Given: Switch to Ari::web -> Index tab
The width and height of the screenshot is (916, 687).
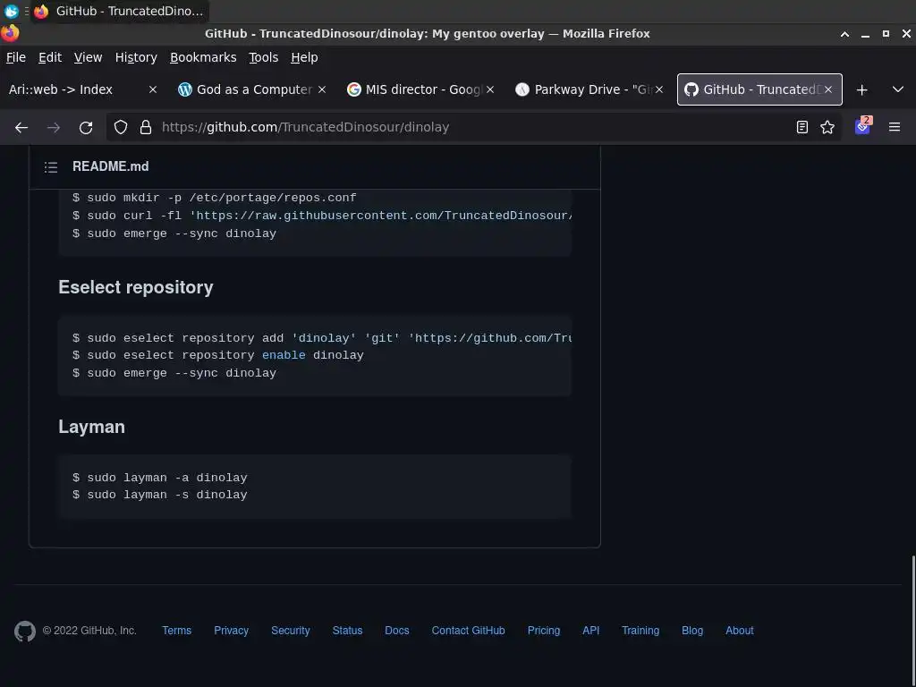Looking at the screenshot, I should (84, 90).
